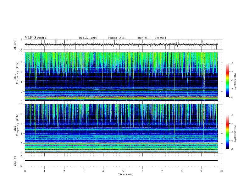This screenshot has width=249, height=192.
Task: Click the ch.2 "Frequency (kHz)" axis label
Action: pos(18,125)
